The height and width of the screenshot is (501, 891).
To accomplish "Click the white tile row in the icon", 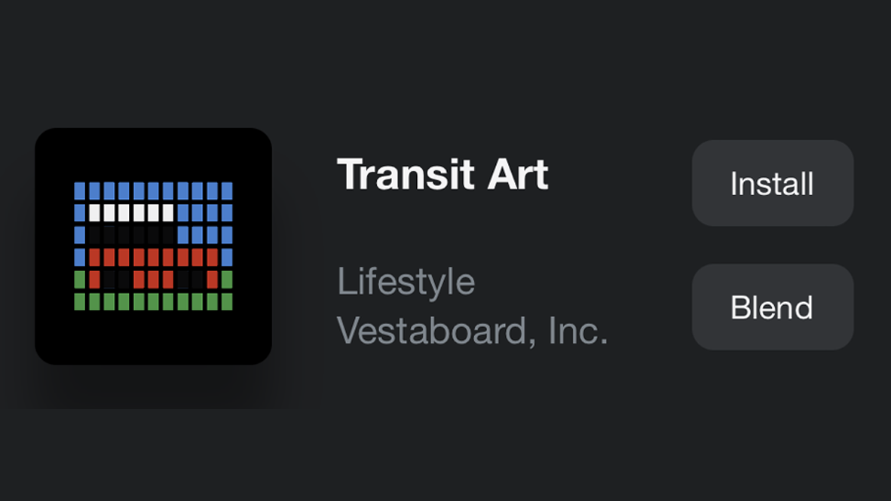I will click(131, 213).
